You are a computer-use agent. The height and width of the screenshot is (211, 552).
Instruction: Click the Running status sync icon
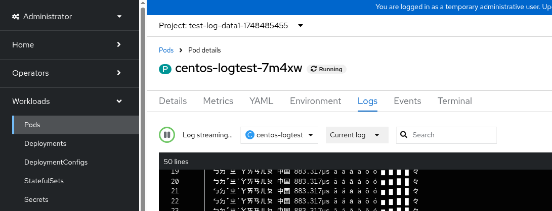pos(314,69)
